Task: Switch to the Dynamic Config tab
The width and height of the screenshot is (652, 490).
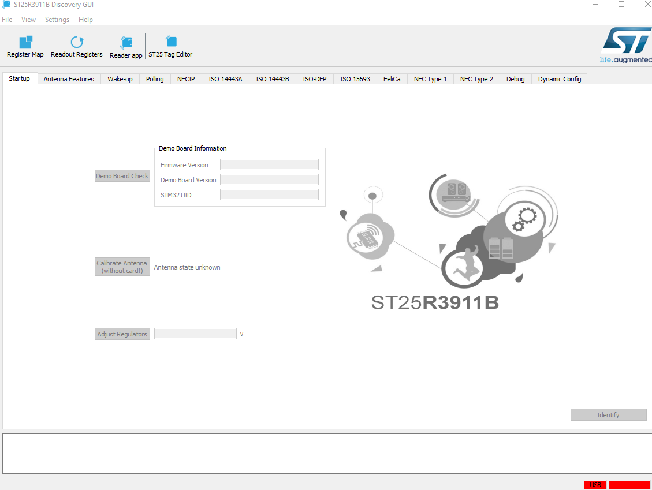Action: point(559,79)
